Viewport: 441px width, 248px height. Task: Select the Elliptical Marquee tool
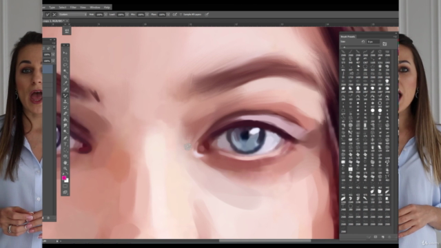point(65,59)
